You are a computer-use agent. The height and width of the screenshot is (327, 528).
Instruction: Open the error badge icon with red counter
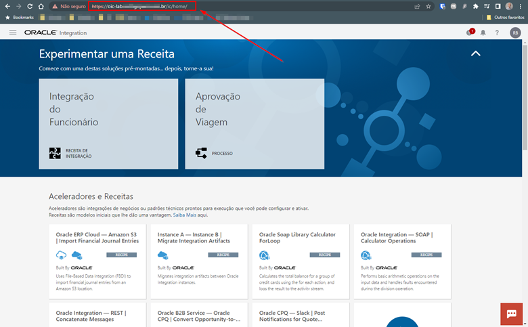coord(470,32)
